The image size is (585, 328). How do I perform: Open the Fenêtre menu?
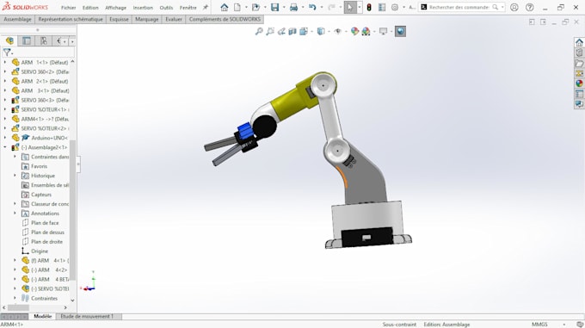click(x=188, y=8)
